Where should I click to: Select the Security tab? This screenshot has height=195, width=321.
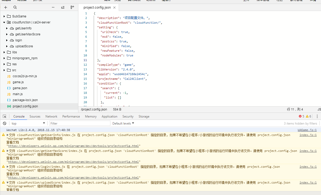pos(128,116)
